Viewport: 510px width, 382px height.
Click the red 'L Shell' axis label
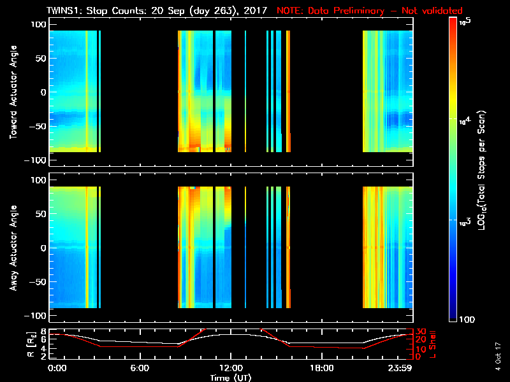point(432,344)
